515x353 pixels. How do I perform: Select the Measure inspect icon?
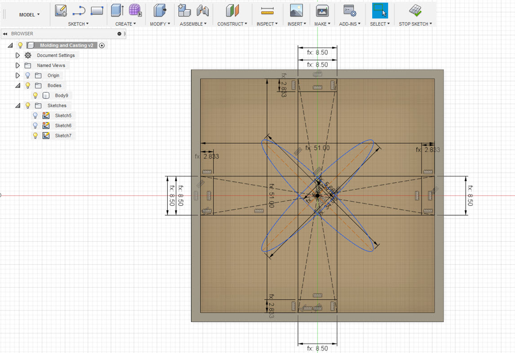click(x=267, y=12)
